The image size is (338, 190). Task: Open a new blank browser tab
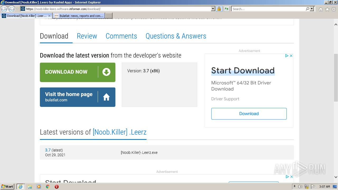109,16
